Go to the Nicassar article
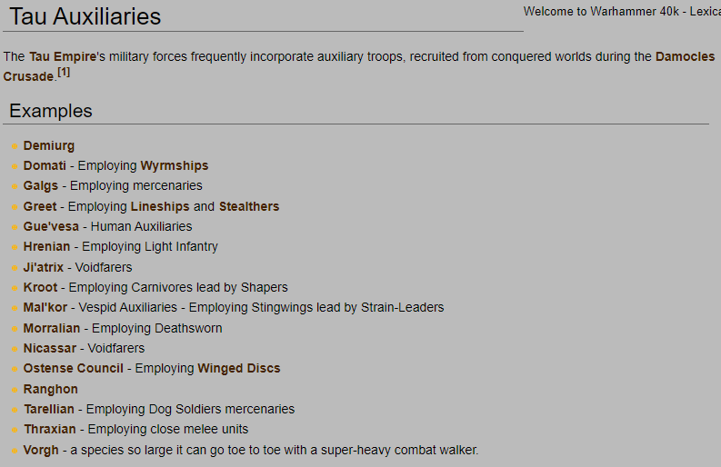This screenshot has width=721, height=467. pos(50,348)
